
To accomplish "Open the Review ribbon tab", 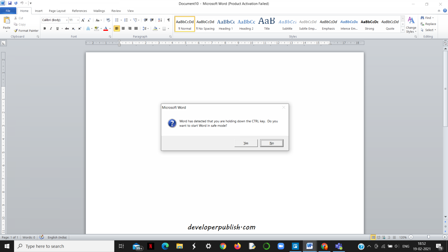I will [116, 11].
